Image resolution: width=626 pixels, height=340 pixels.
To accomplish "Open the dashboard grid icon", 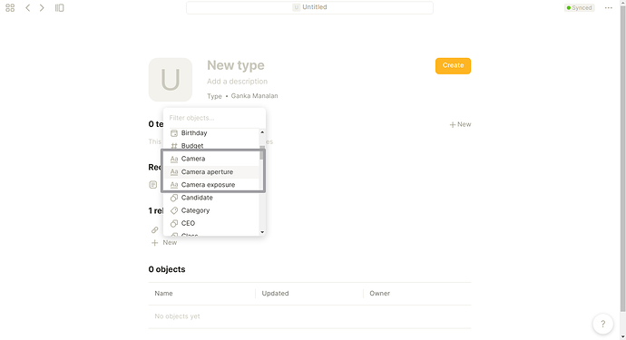I will click(x=10, y=8).
